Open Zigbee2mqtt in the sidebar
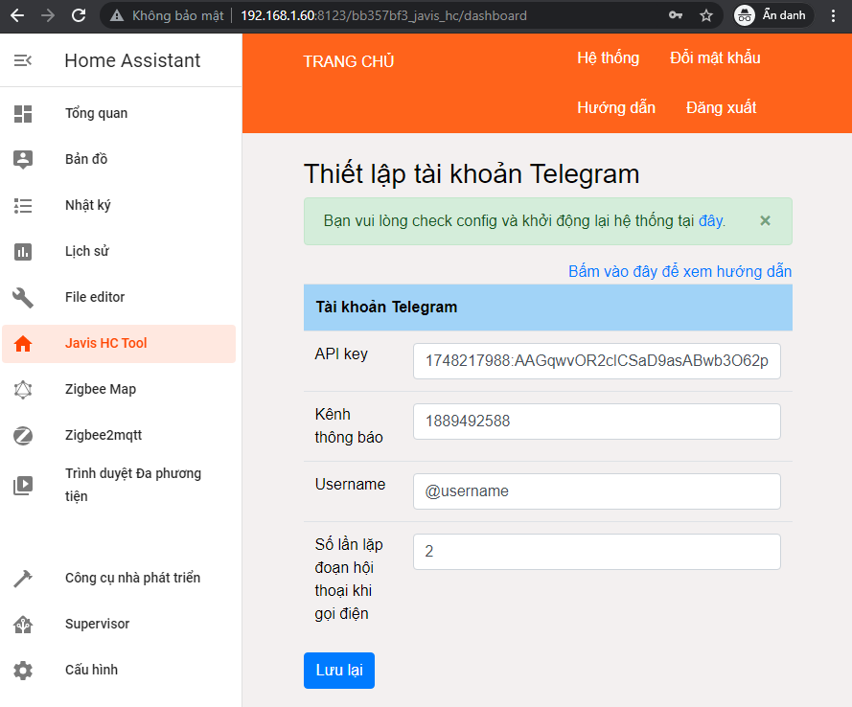852x707 pixels. [119, 436]
